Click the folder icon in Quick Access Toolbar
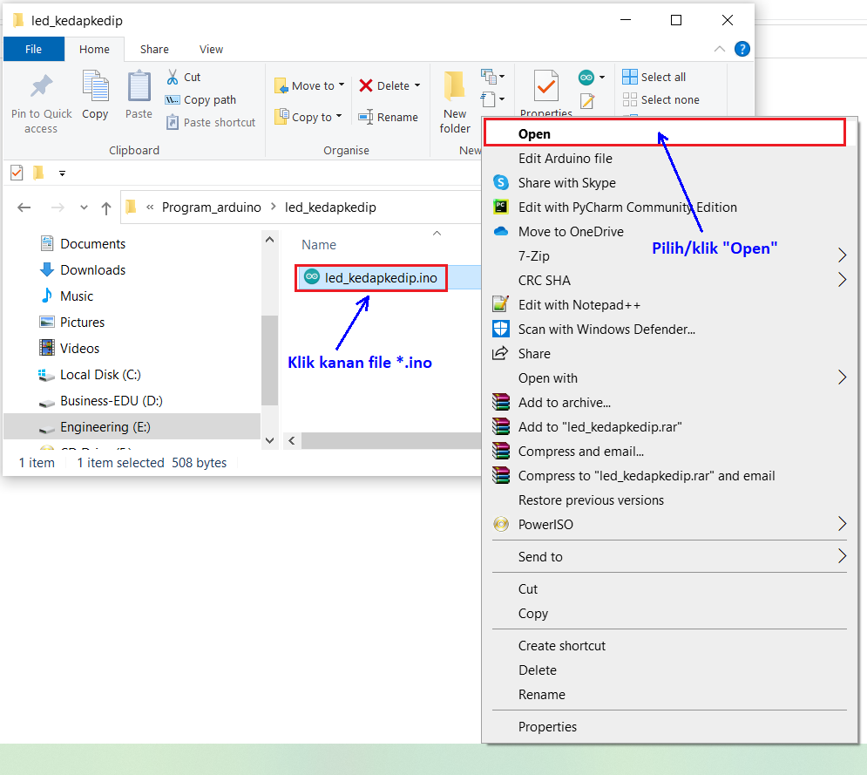The image size is (867, 775). point(38,173)
